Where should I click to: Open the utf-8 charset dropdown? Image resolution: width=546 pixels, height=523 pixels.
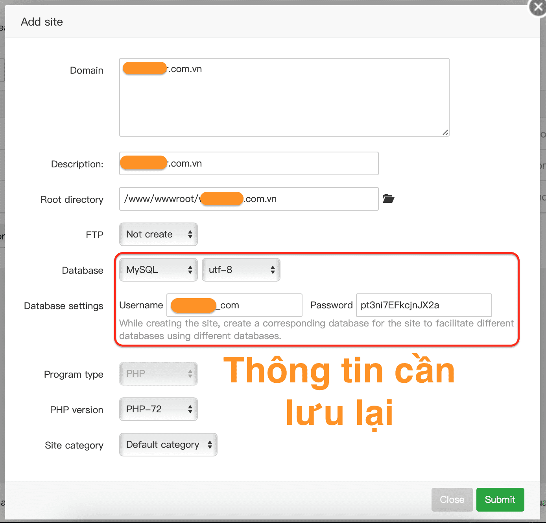(x=241, y=270)
